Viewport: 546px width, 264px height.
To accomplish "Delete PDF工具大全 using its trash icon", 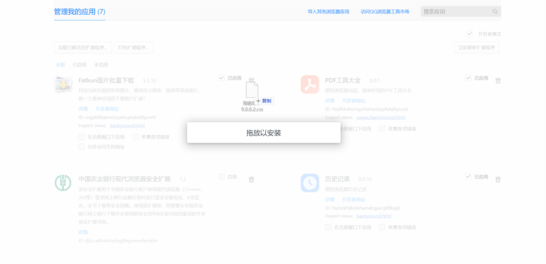I will (x=498, y=81).
